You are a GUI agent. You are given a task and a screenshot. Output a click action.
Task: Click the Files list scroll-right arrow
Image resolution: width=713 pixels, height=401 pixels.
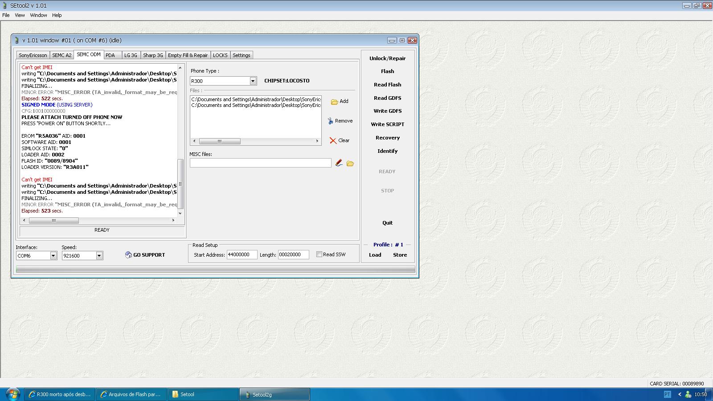pyautogui.click(x=317, y=141)
